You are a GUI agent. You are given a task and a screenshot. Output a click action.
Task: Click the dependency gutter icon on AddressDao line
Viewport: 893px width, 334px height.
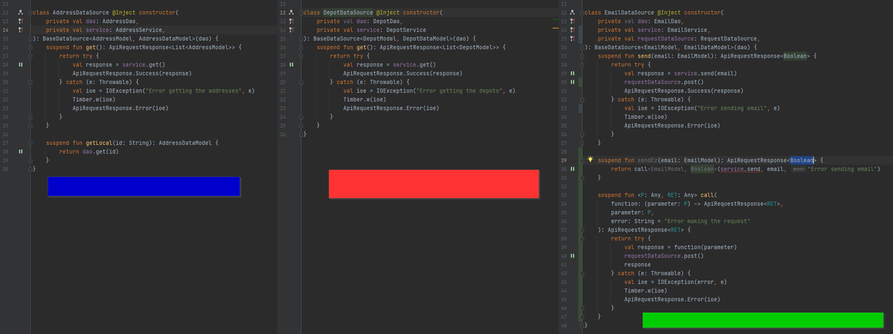(x=20, y=21)
